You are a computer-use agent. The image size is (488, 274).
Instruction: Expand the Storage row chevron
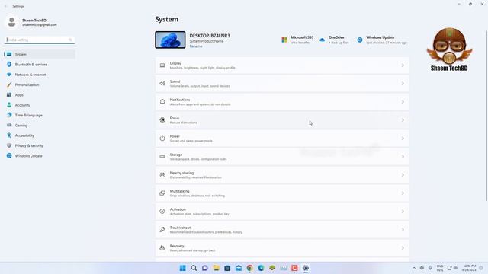coord(403,157)
